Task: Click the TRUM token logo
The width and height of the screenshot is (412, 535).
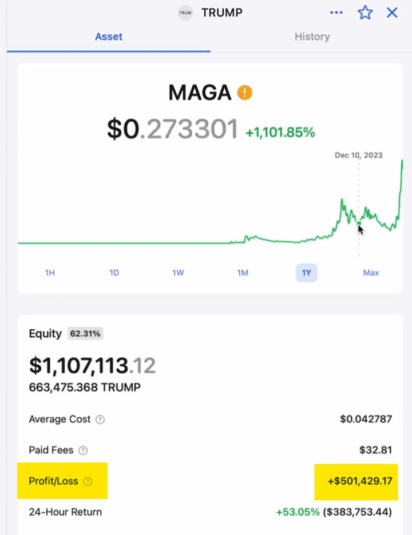Action: point(185,13)
